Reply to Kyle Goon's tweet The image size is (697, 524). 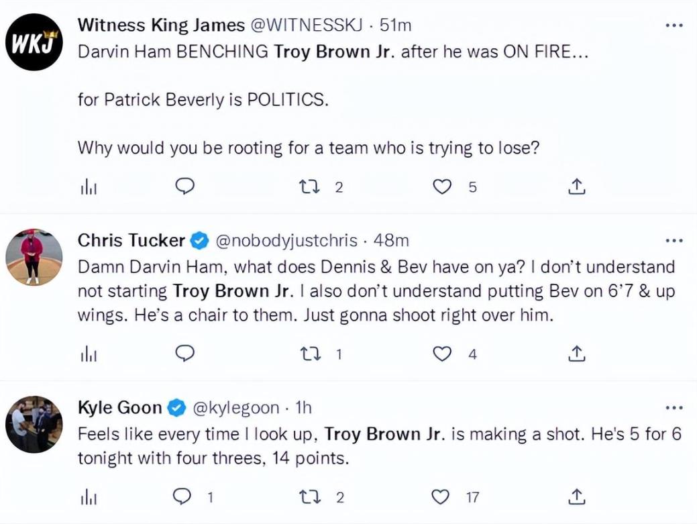184,497
